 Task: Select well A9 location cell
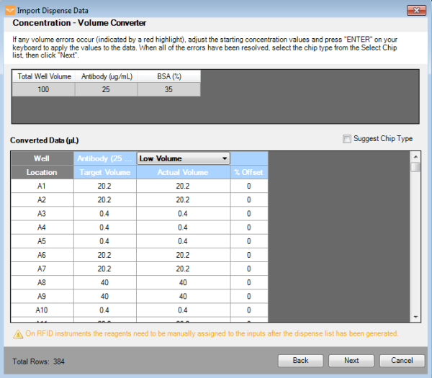pyautogui.click(x=42, y=296)
